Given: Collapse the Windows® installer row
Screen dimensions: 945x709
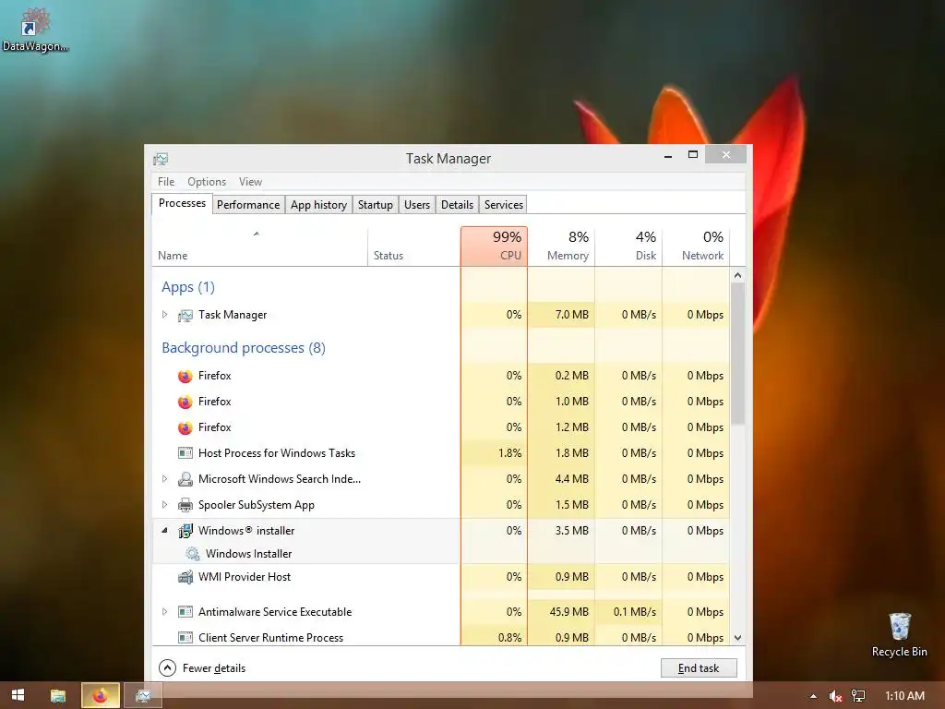Looking at the screenshot, I should [x=164, y=531].
